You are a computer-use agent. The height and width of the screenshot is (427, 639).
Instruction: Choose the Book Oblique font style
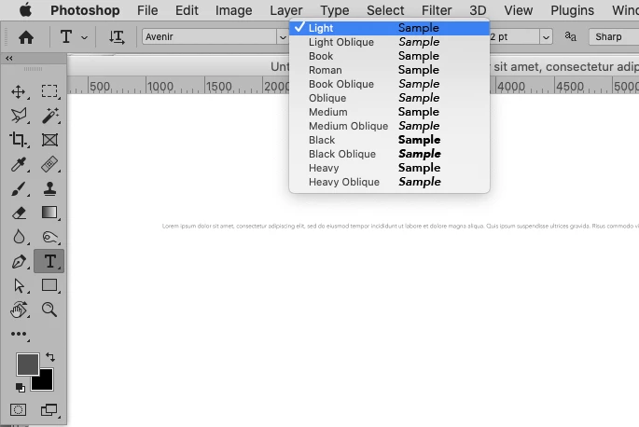tap(389, 84)
